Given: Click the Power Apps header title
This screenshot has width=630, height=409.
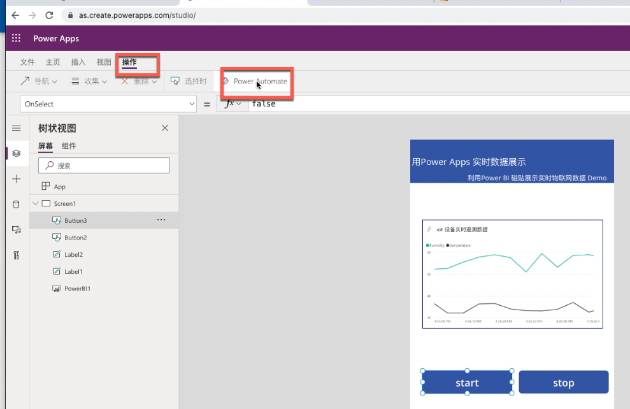Looking at the screenshot, I should point(56,38).
